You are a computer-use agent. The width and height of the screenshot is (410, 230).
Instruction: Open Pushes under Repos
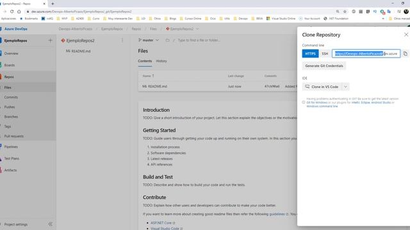(10, 107)
